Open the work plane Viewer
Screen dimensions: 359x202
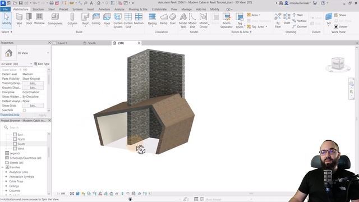340,26
